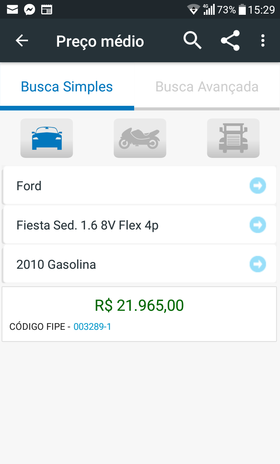Tap the Preço médio screen title
The width and height of the screenshot is (280, 464).
click(x=100, y=41)
